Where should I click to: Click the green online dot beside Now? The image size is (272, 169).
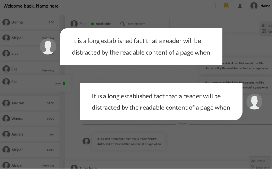click(64, 83)
